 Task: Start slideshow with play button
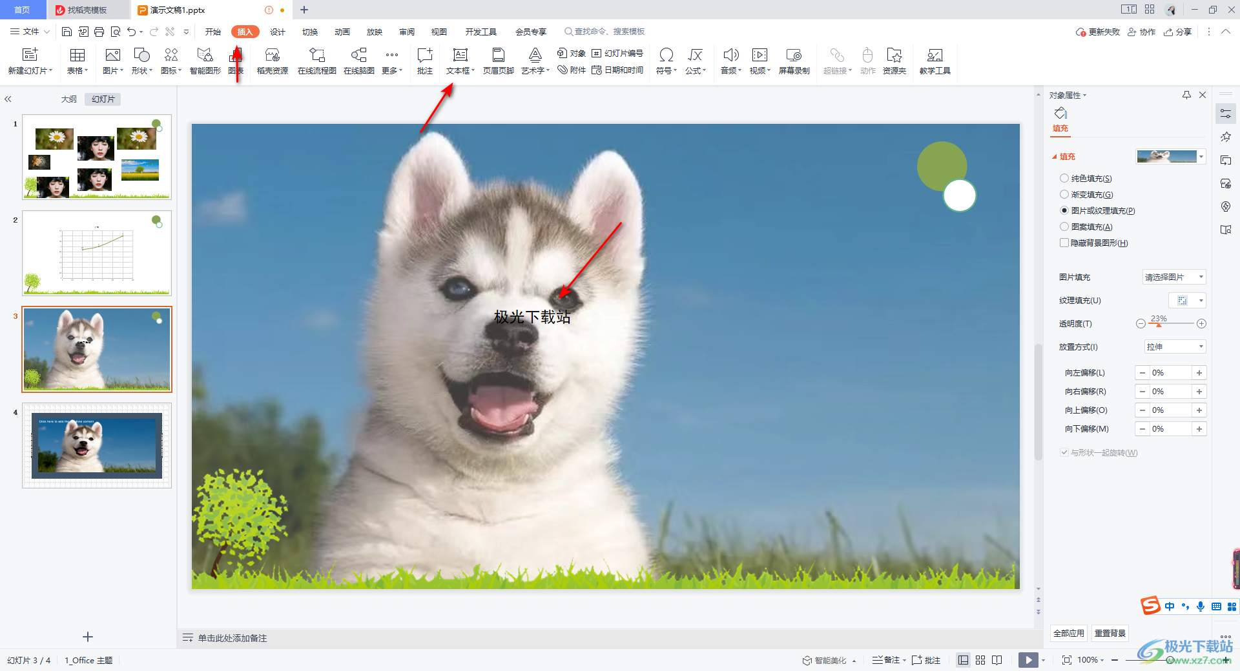[1028, 660]
